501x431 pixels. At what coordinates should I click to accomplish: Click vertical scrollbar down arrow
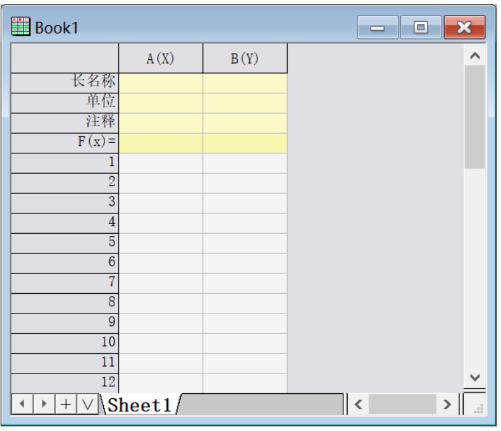(x=475, y=377)
